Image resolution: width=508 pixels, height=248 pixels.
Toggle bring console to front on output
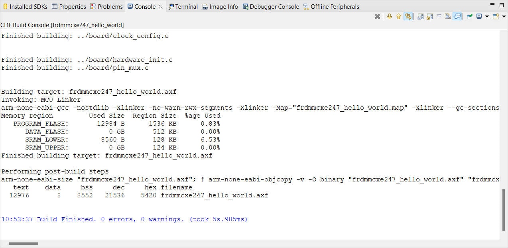click(x=457, y=17)
